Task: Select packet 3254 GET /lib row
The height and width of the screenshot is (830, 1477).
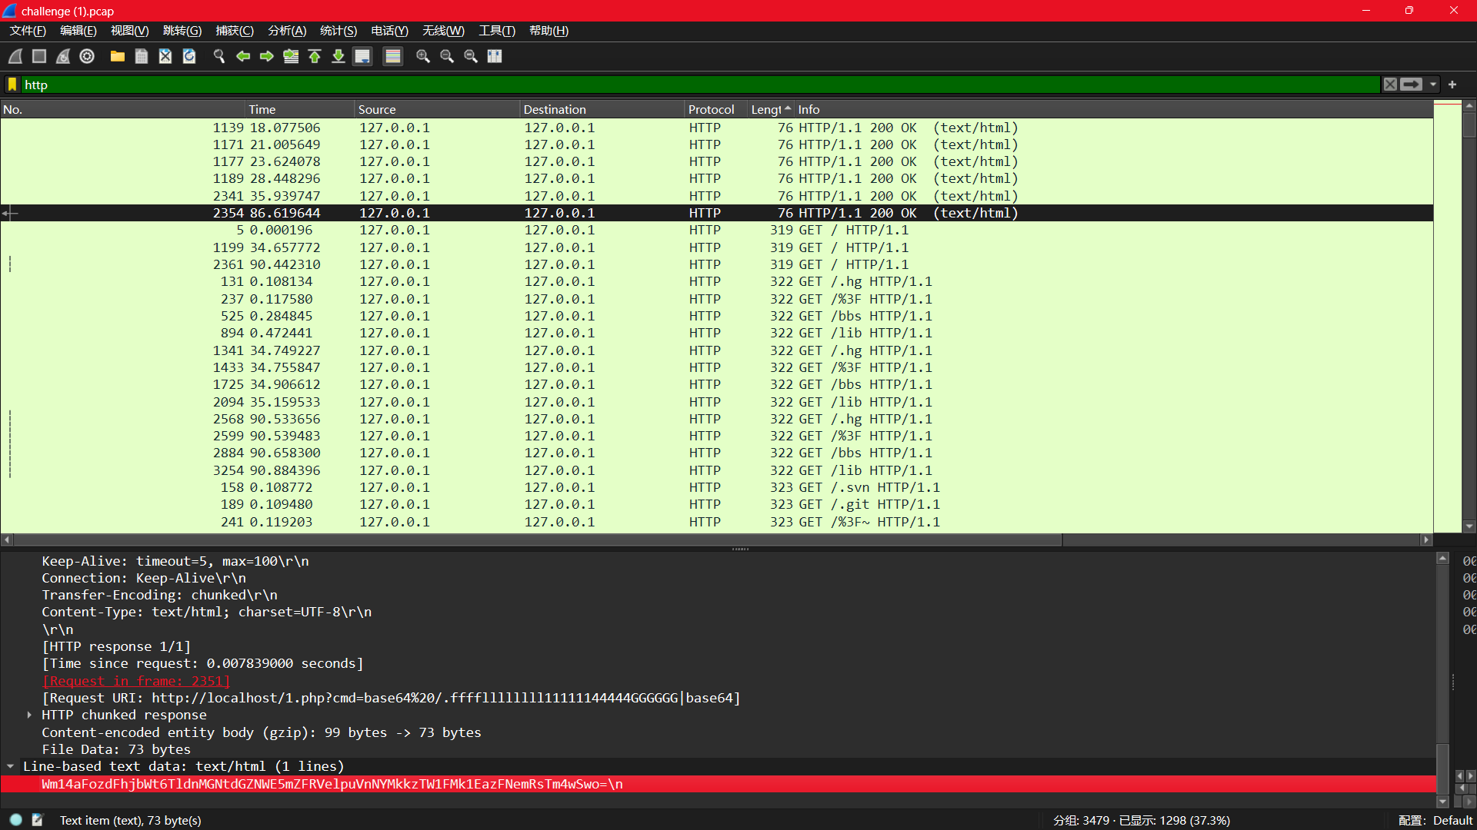Action: pyautogui.click(x=716, y=470)
